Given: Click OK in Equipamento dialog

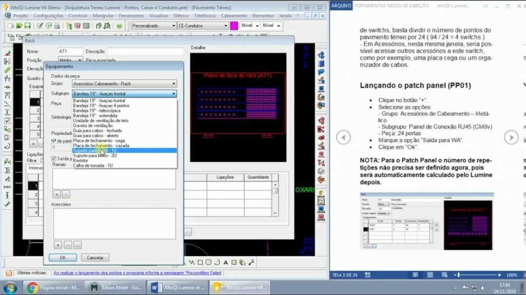Looking at the screenshot, I should [63, 258].
